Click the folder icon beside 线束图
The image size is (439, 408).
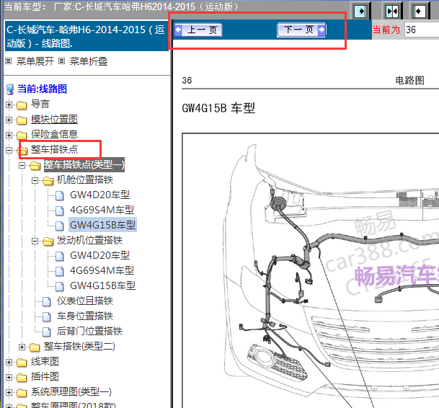click(22, 363)
